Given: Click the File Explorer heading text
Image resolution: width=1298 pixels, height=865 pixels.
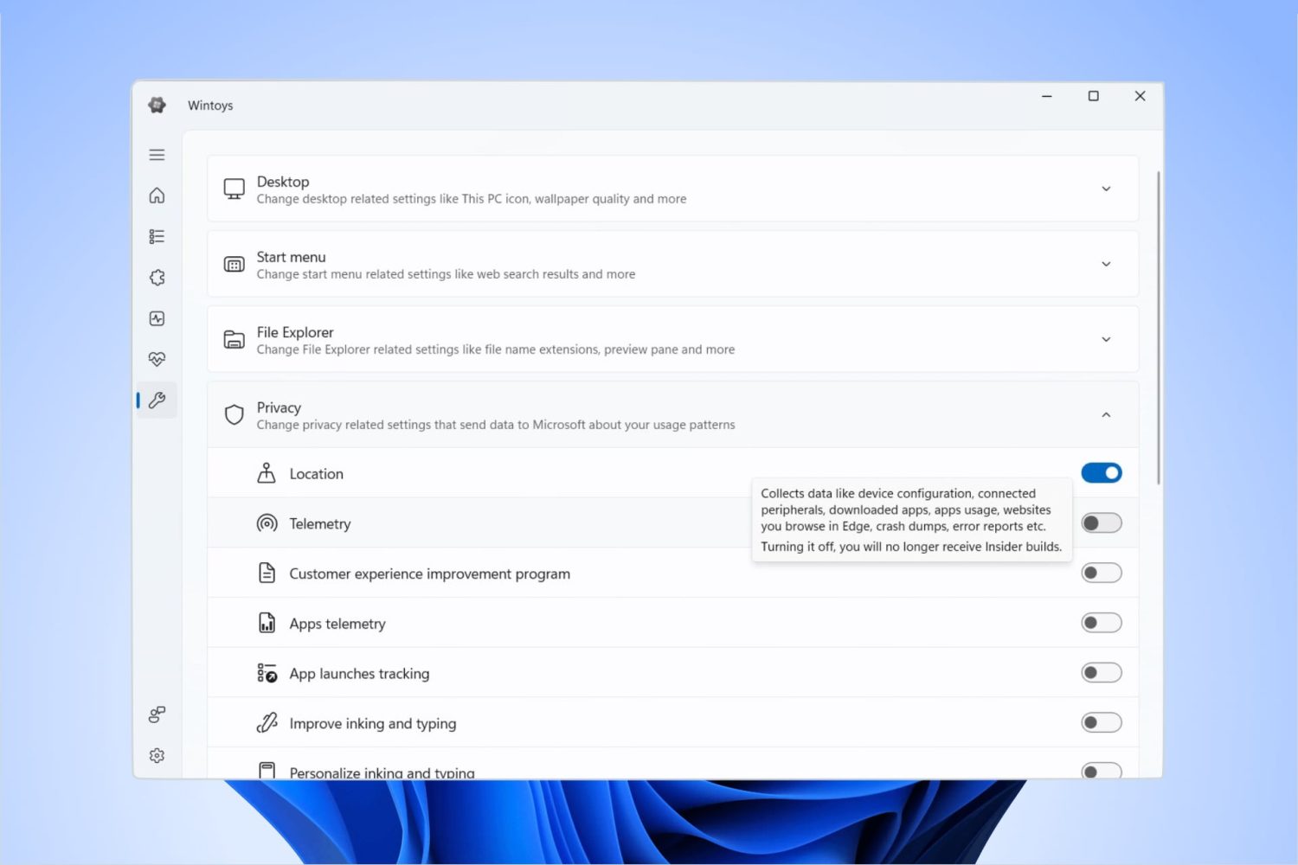Looking at the screenshot, I should 295,332.
